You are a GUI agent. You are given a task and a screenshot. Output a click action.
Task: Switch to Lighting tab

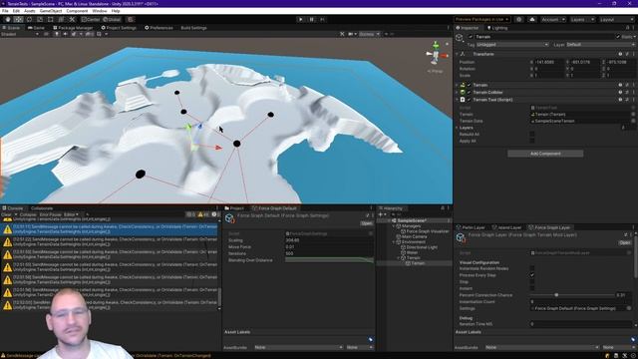(497, 28)
